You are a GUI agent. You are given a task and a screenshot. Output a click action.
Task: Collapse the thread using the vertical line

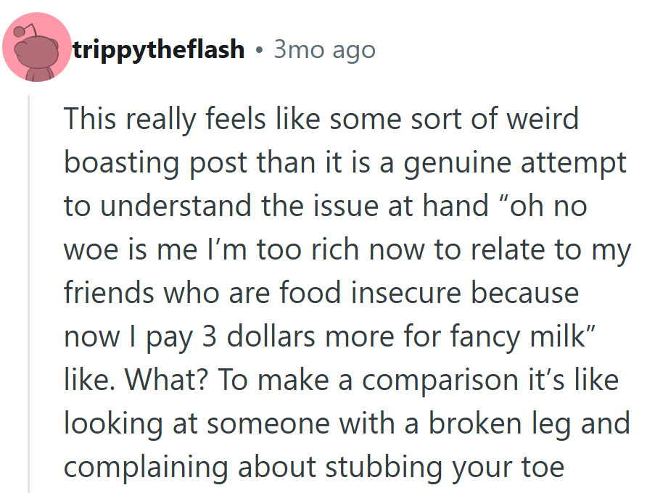click(x=29, y=290)
